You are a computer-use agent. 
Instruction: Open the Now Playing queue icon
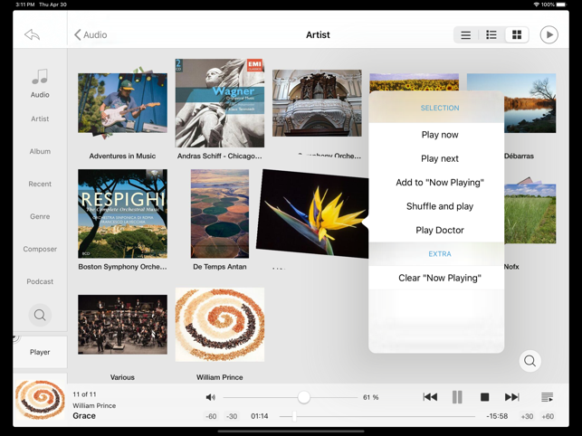(547, 397)
